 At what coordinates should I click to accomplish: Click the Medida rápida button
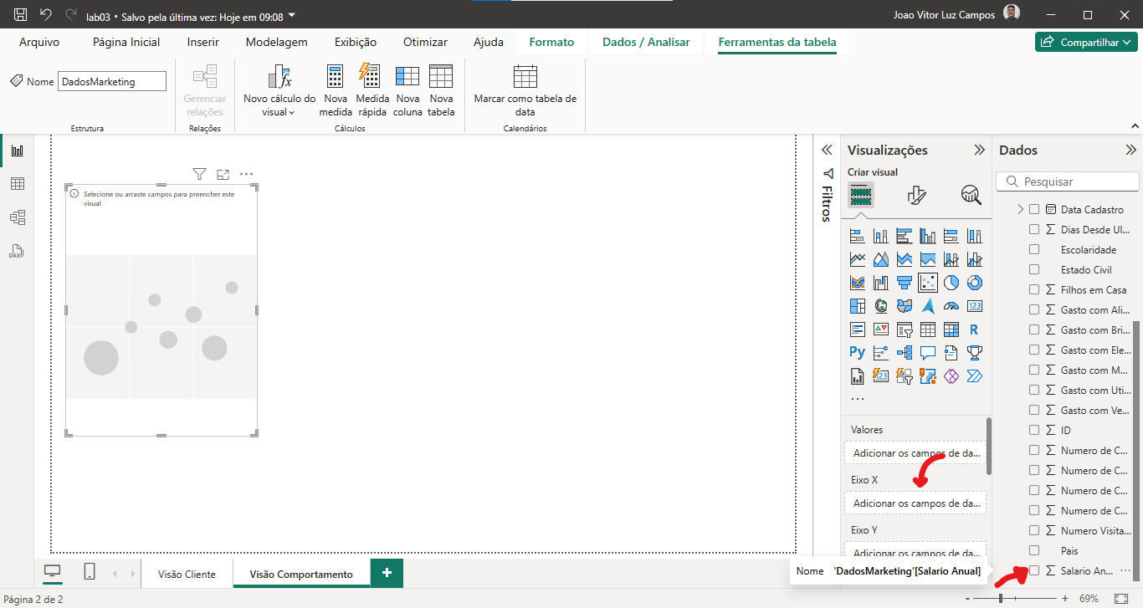click(372, 89)
